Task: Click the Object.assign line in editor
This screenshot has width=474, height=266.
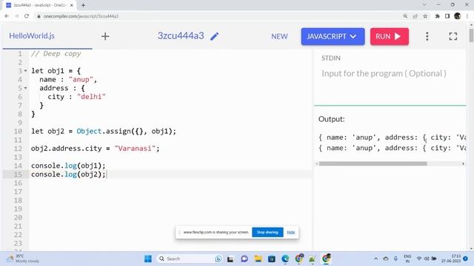Action: (104, 132)
